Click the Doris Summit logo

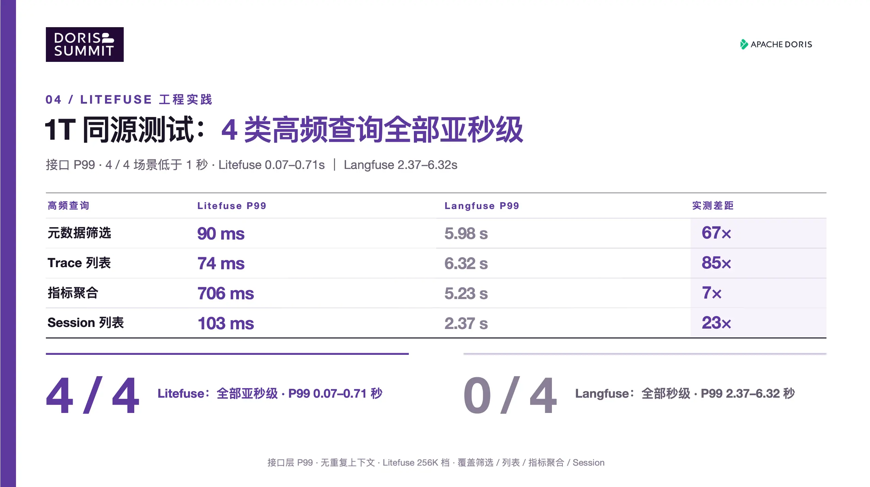[85, 45]
